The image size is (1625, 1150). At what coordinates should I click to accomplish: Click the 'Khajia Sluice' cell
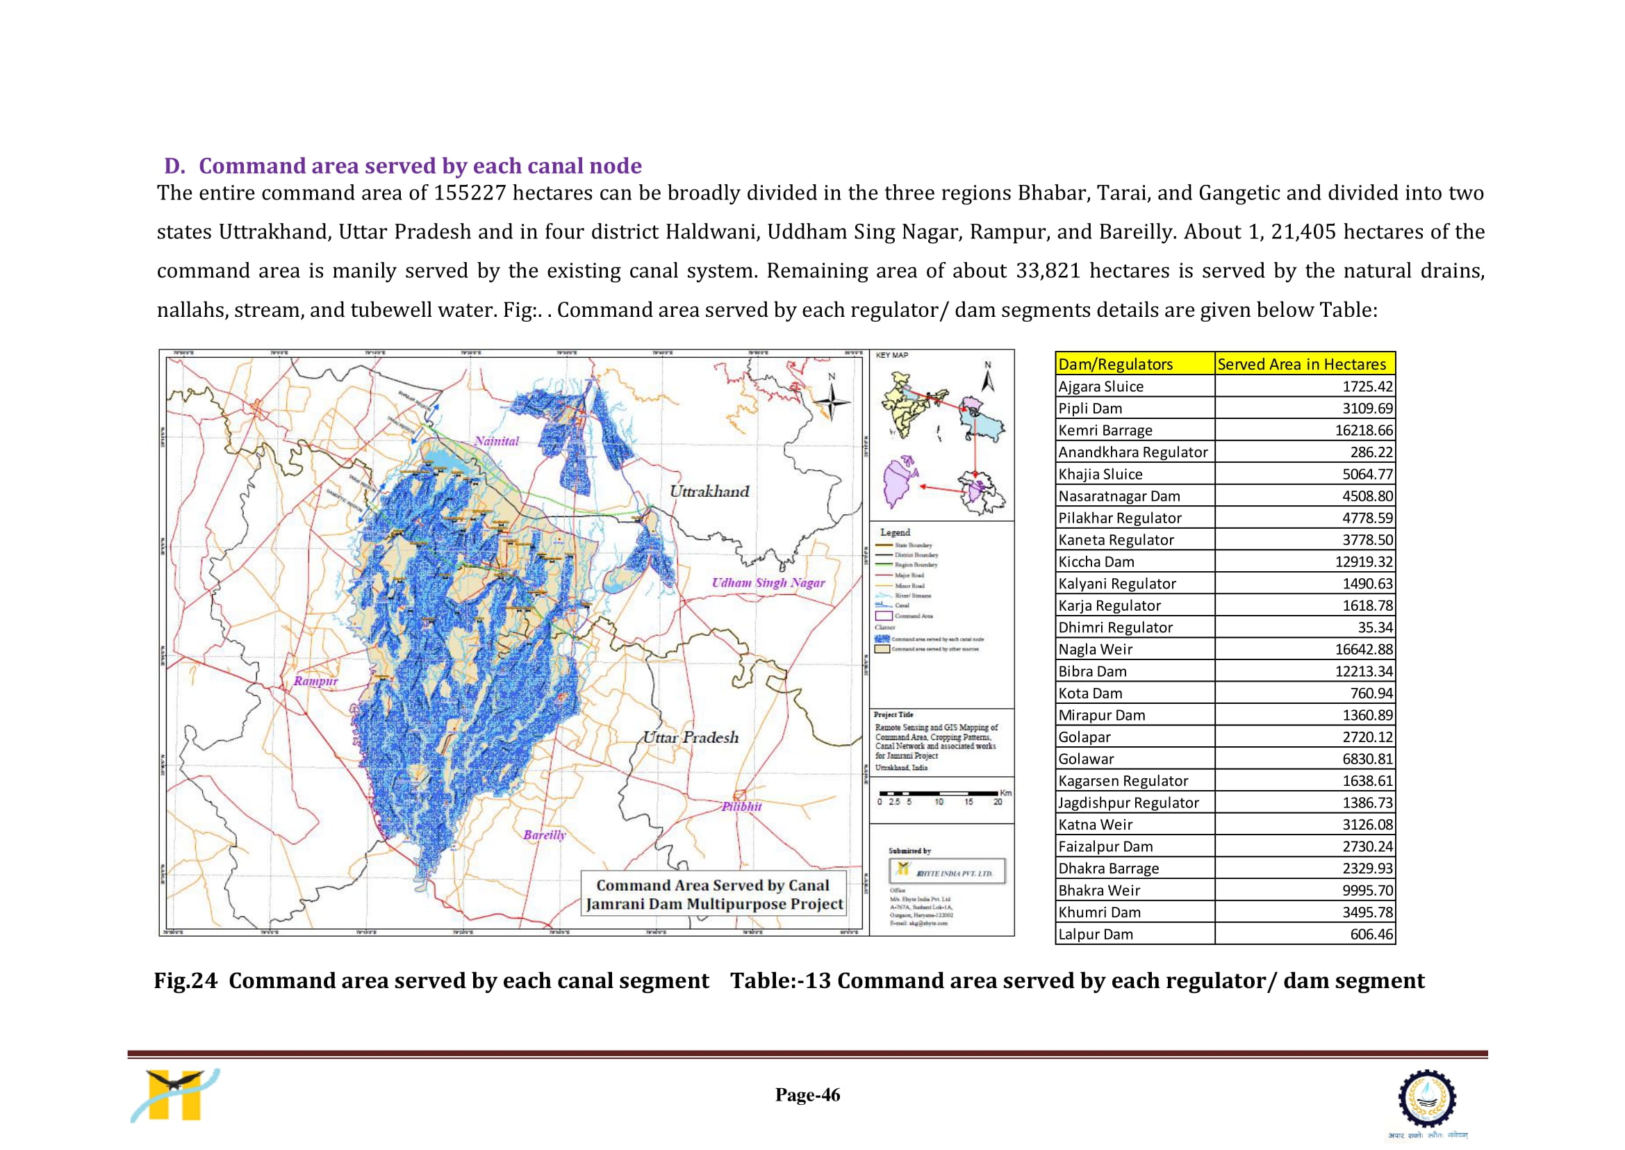[x=1135, y=474]
